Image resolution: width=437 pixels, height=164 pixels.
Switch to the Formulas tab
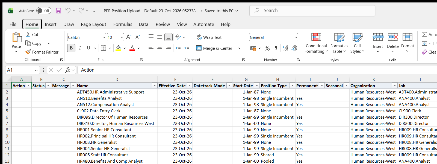point(123,24)
